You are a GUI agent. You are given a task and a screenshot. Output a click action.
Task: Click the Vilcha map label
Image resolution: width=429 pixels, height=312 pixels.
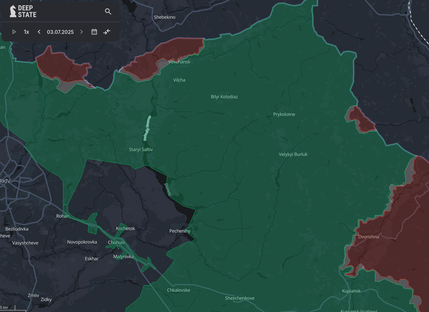click(x=179, y=80)
